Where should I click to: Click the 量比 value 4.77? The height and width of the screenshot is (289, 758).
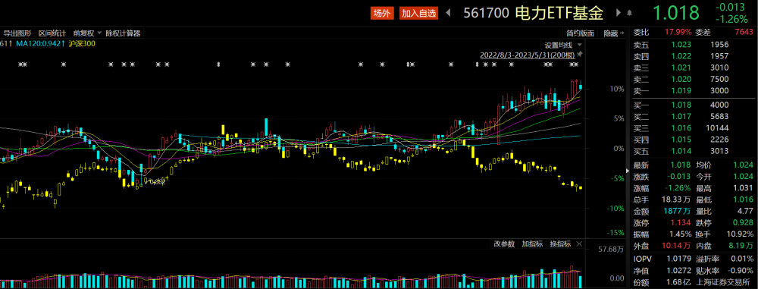pyautogui.click(x=745, y=212)
